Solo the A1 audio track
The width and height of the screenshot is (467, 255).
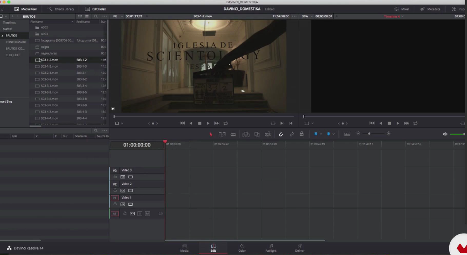tap(140, 213)
